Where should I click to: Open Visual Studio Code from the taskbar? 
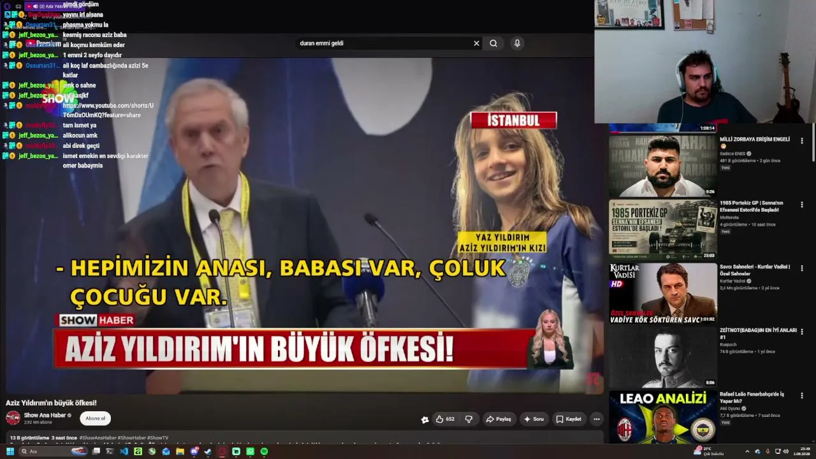[x=124, y=451]
